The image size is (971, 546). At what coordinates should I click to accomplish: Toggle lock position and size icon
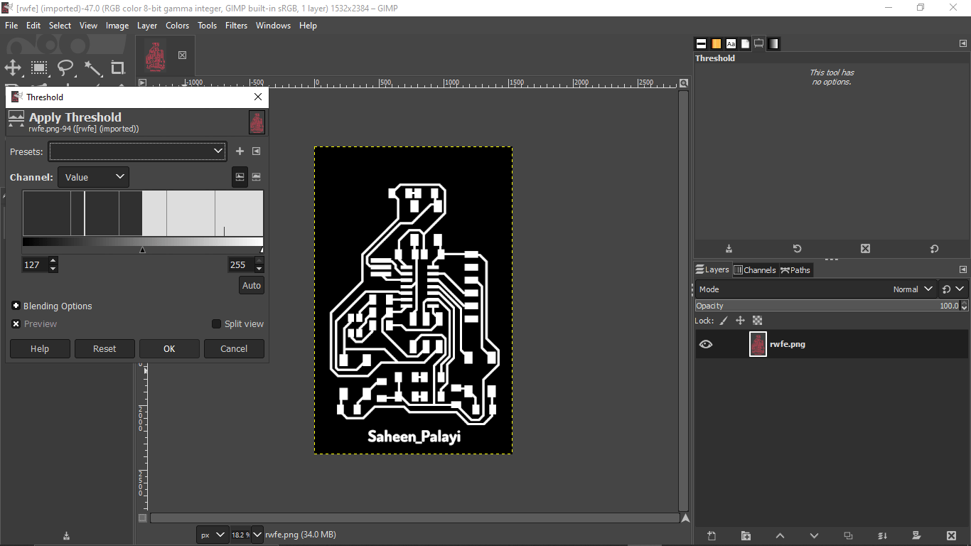[x=740, y=321]
